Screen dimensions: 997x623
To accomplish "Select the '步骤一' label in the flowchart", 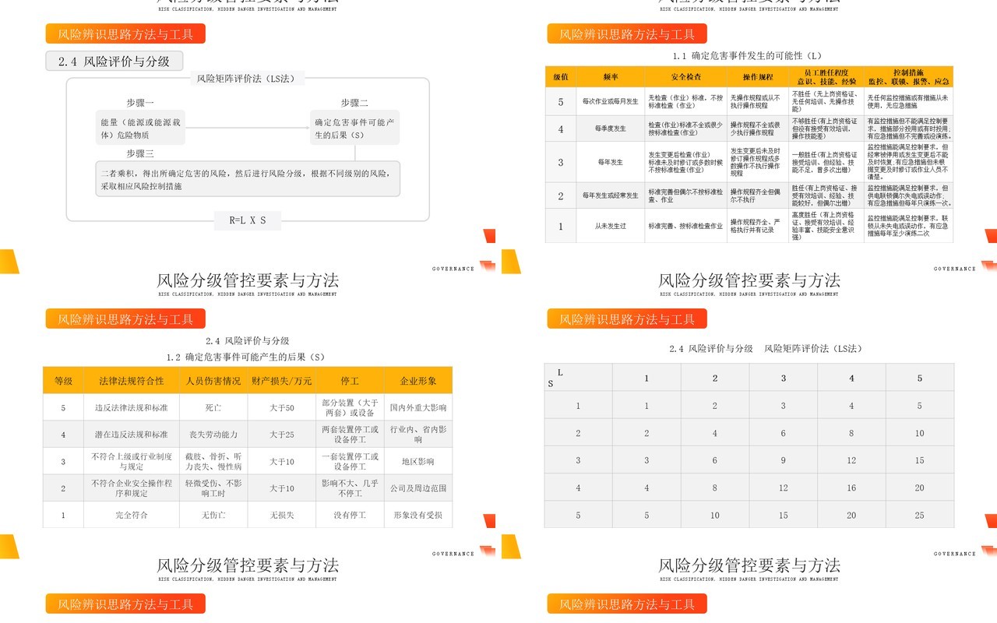I will [140, 103].
